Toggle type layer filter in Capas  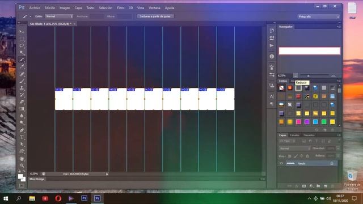(x=316, y=141)
